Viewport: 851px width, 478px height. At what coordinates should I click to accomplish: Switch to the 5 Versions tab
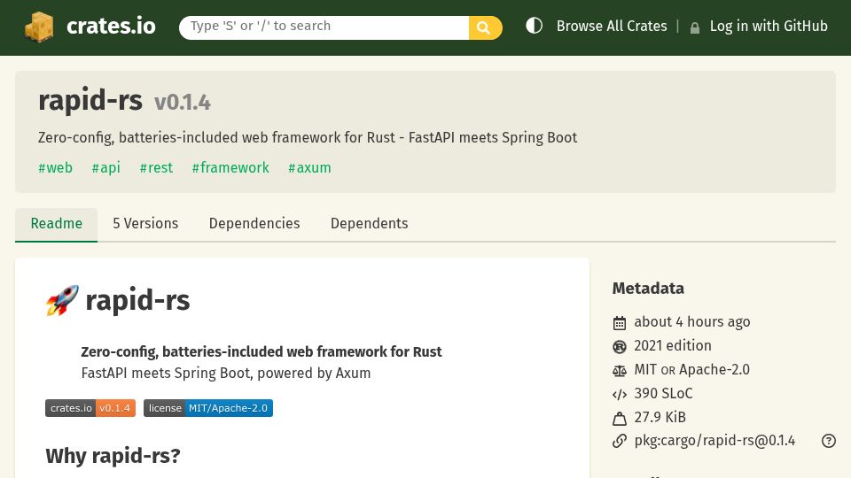click(x=145, y=224)
